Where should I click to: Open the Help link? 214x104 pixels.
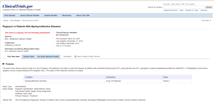click(x=181, y=10)
